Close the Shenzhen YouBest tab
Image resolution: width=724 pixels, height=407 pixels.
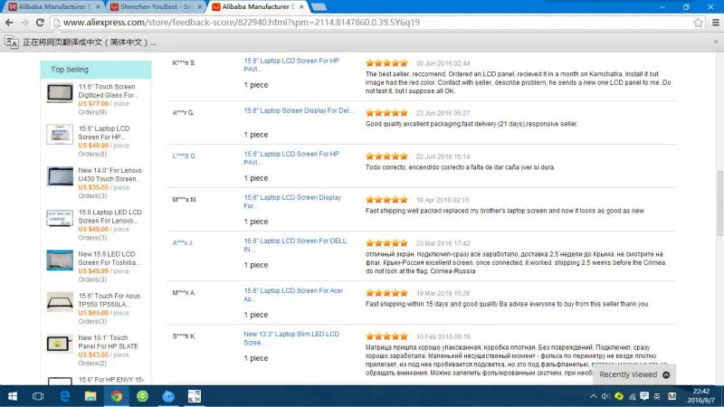[x=199, y=7]
